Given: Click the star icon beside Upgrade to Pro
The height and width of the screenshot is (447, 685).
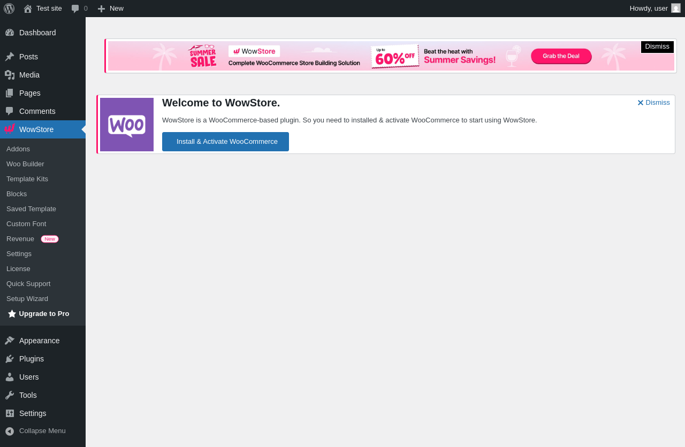Looking at the screenshot, I should 12,314.
